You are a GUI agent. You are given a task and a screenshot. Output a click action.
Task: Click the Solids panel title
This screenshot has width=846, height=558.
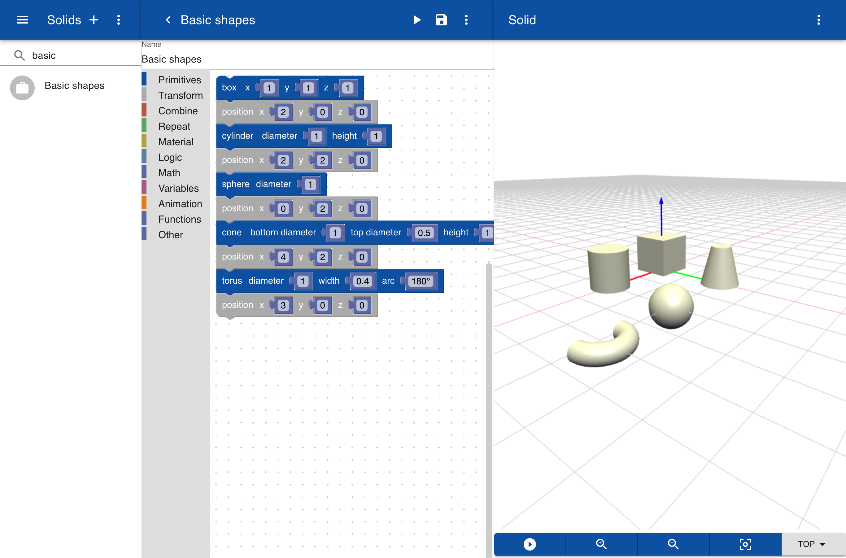[x=64, y=20]
